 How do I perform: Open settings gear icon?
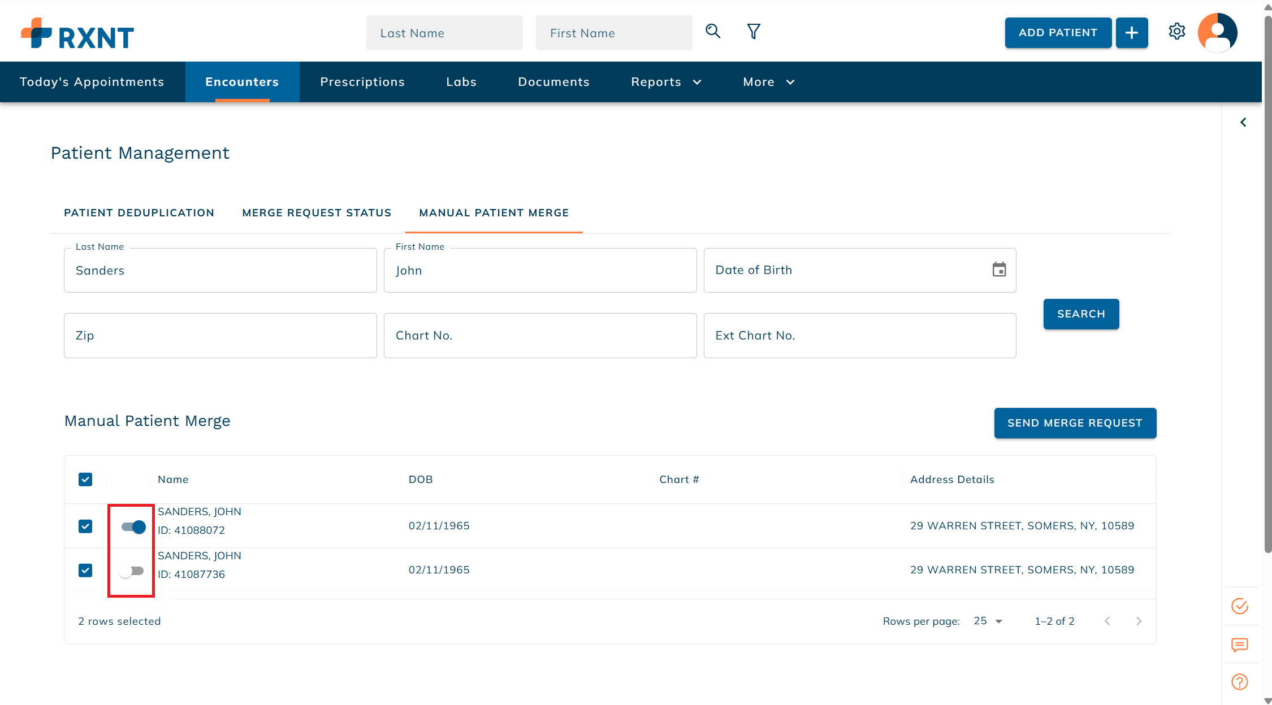point(1176,32)
